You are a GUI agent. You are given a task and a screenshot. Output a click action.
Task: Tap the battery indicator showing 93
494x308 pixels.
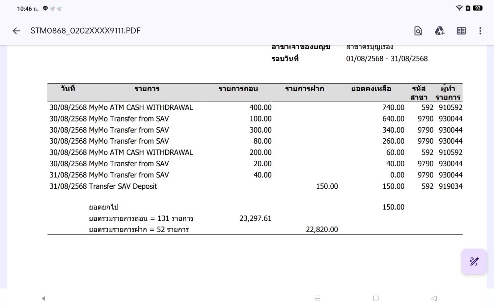point(478,8)
